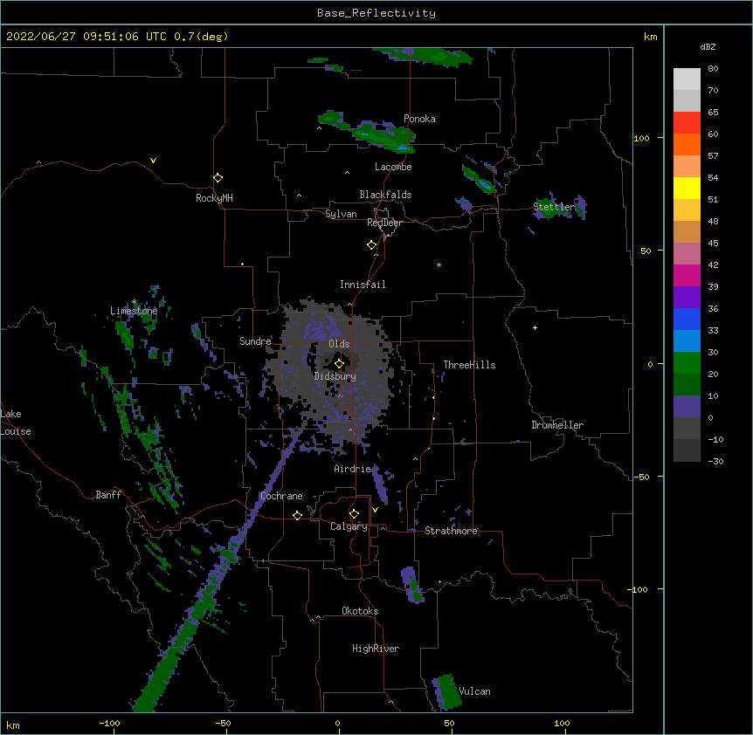Image resolution: width=753 pixels, height=735 pixels.
Task: Click the yellow V marker northwest of RockyMH
Action: 153,161
